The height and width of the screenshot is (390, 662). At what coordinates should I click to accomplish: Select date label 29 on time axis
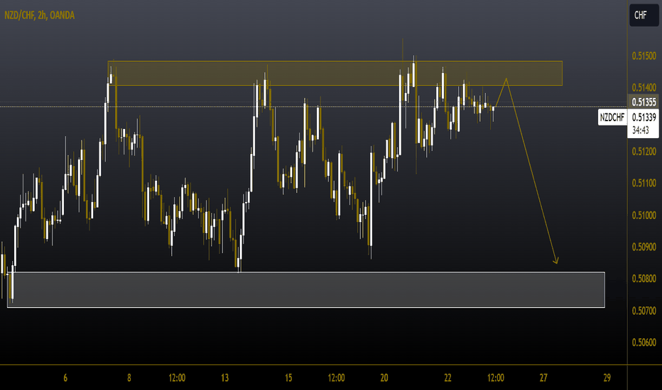607,378
